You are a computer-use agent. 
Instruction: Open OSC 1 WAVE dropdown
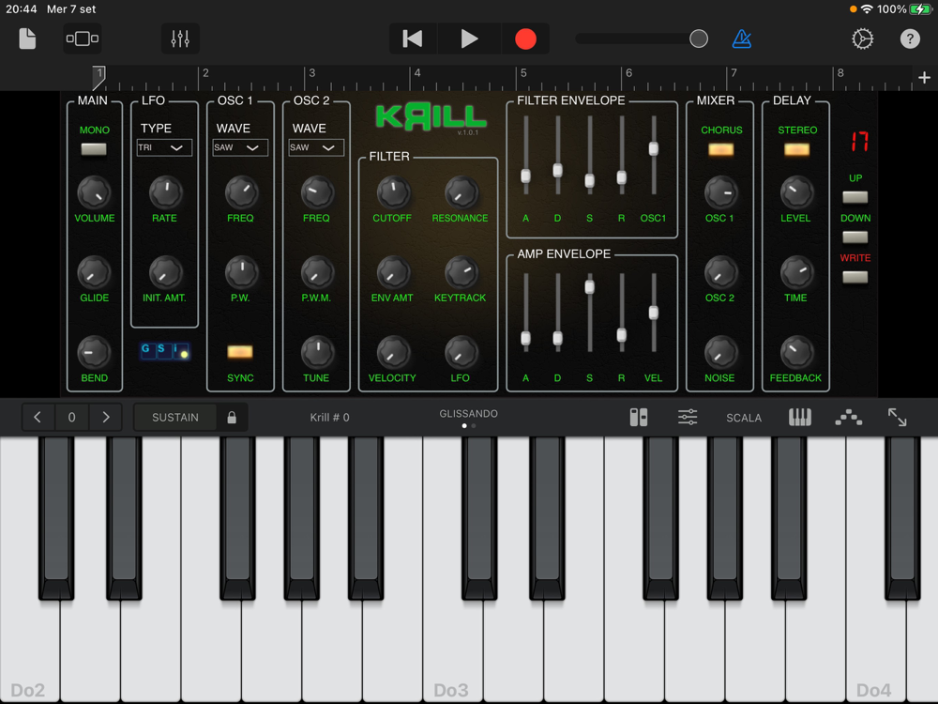(240, 148)
